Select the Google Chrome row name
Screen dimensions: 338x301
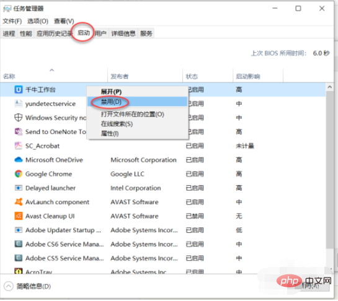49,174
